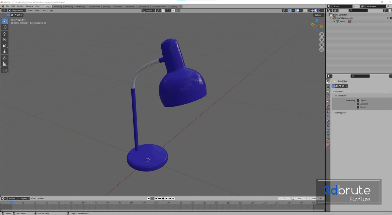Pick the 3D Cursor tool
Screen dimensions: 392x215
(5, 27)
